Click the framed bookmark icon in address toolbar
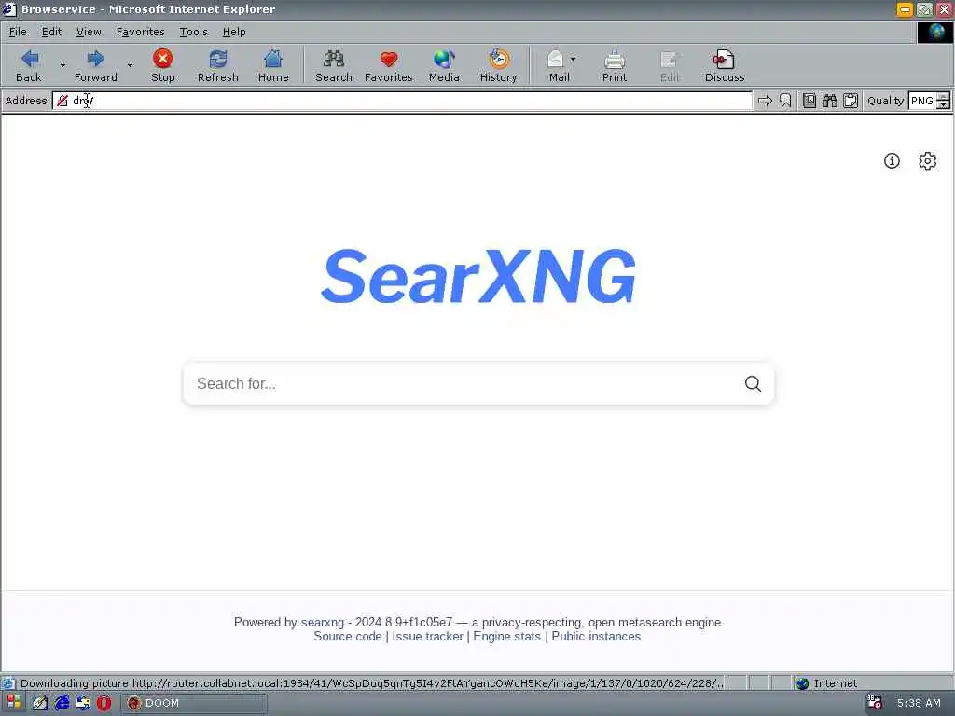 point(809,101)
